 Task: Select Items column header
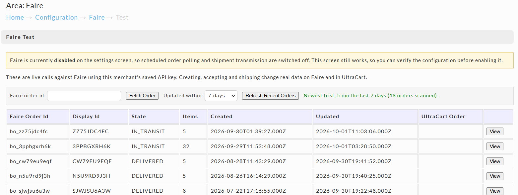(193, 117)
